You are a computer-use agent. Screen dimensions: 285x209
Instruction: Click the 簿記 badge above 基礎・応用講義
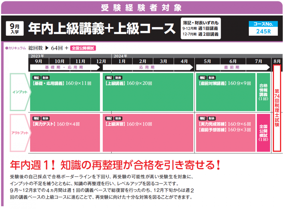[x=36, y=77]
